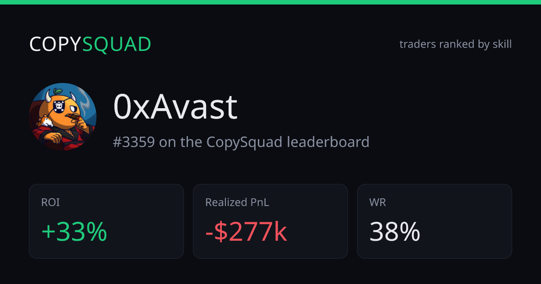Image resolution: width=541 pixels, height=284 pixels.
Task: Click the Realized PnL label
Action: coord(237,202)
